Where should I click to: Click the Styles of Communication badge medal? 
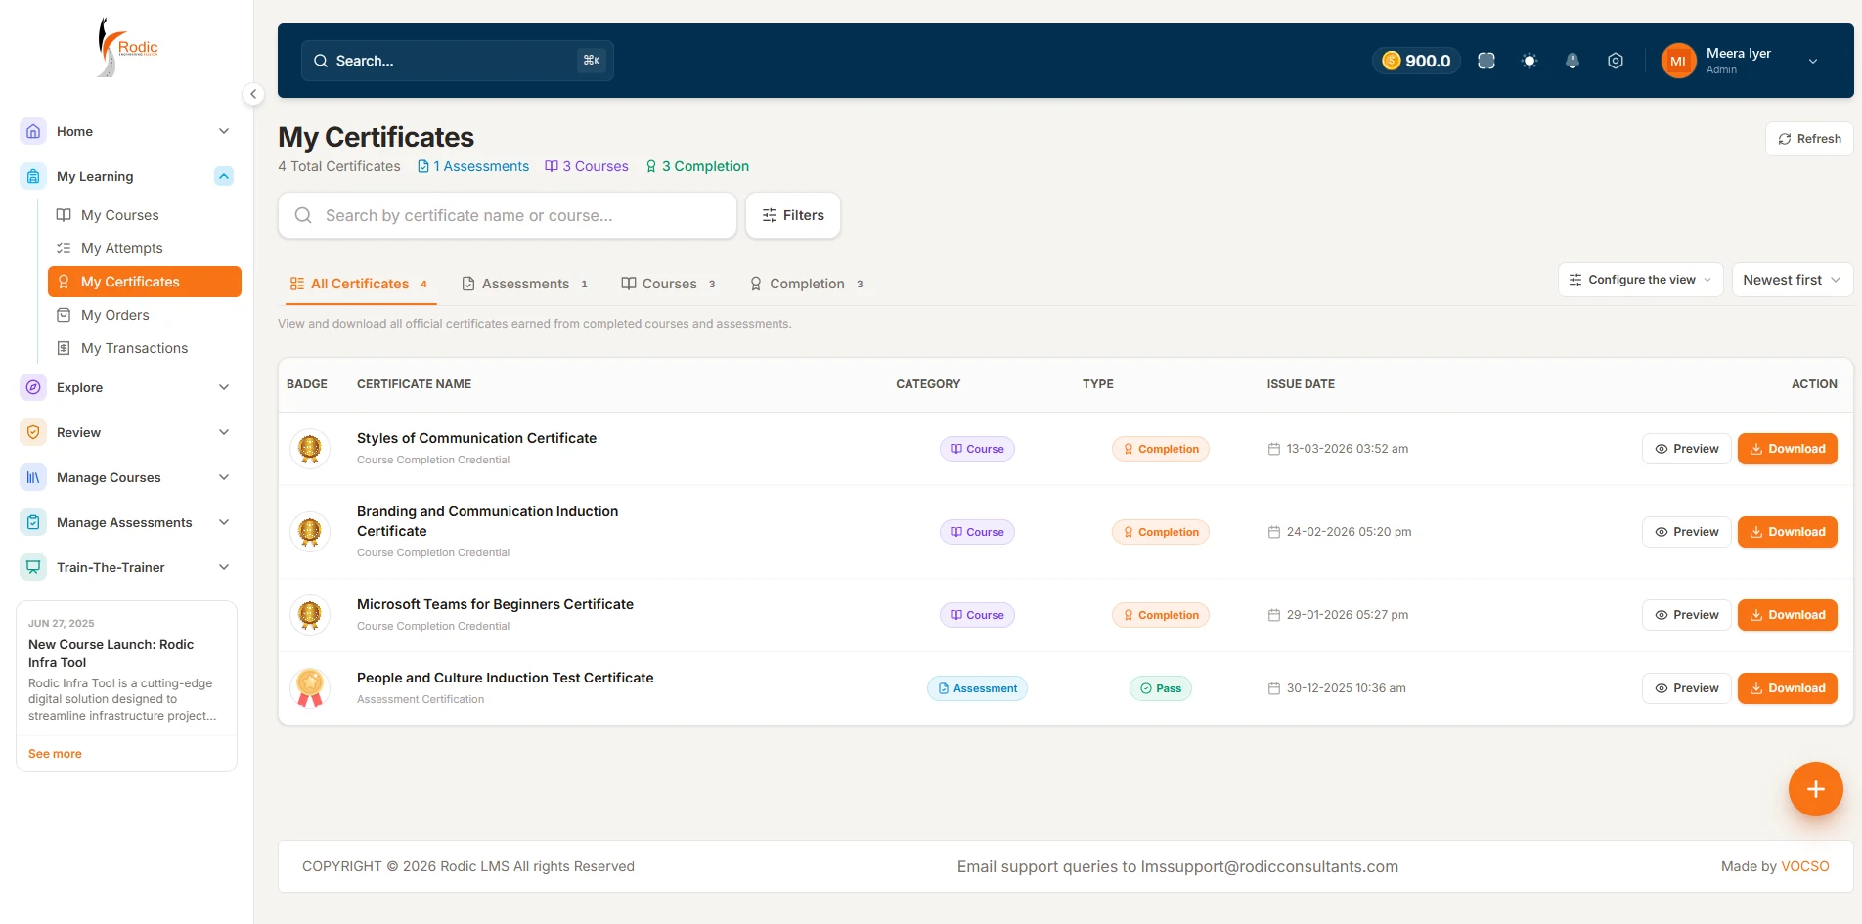coord(310,449)
